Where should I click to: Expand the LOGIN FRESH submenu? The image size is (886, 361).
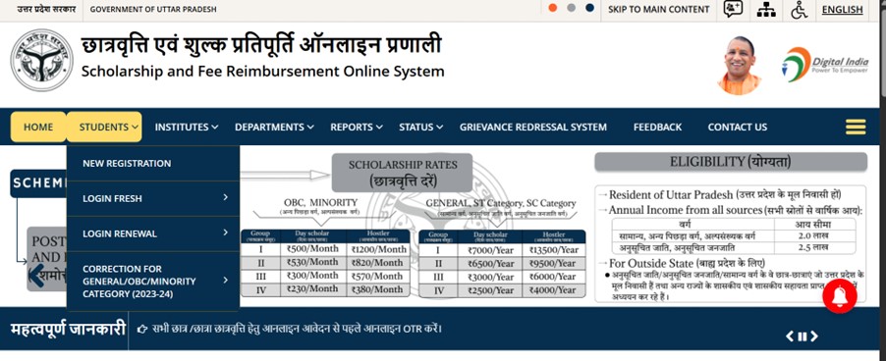[153, 198]
